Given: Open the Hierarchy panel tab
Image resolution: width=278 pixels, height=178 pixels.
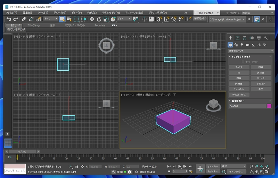Looking at the screenshot, I should point(245,38).
